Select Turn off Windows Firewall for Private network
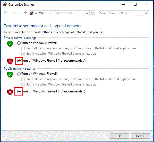The width and height of the screenshot is (154, 142). [19, 61]
